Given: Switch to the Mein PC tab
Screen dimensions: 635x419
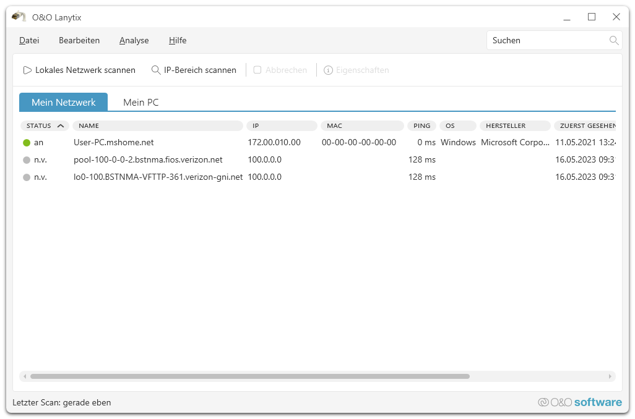Looking at the screenshot, I should (x=141, y=103).
